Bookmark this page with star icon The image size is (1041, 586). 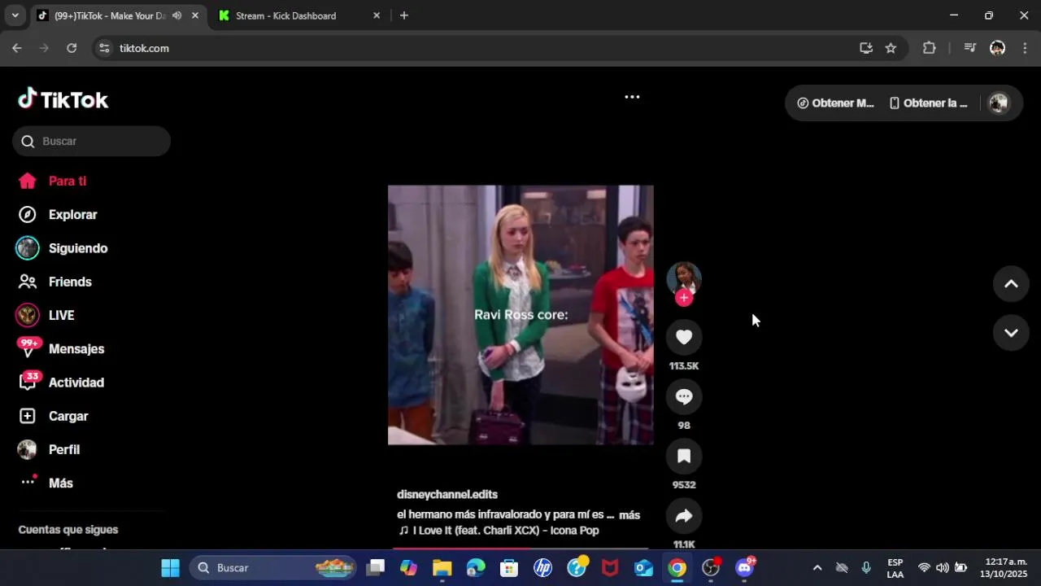pyautogui.click(x=891, y=48)
